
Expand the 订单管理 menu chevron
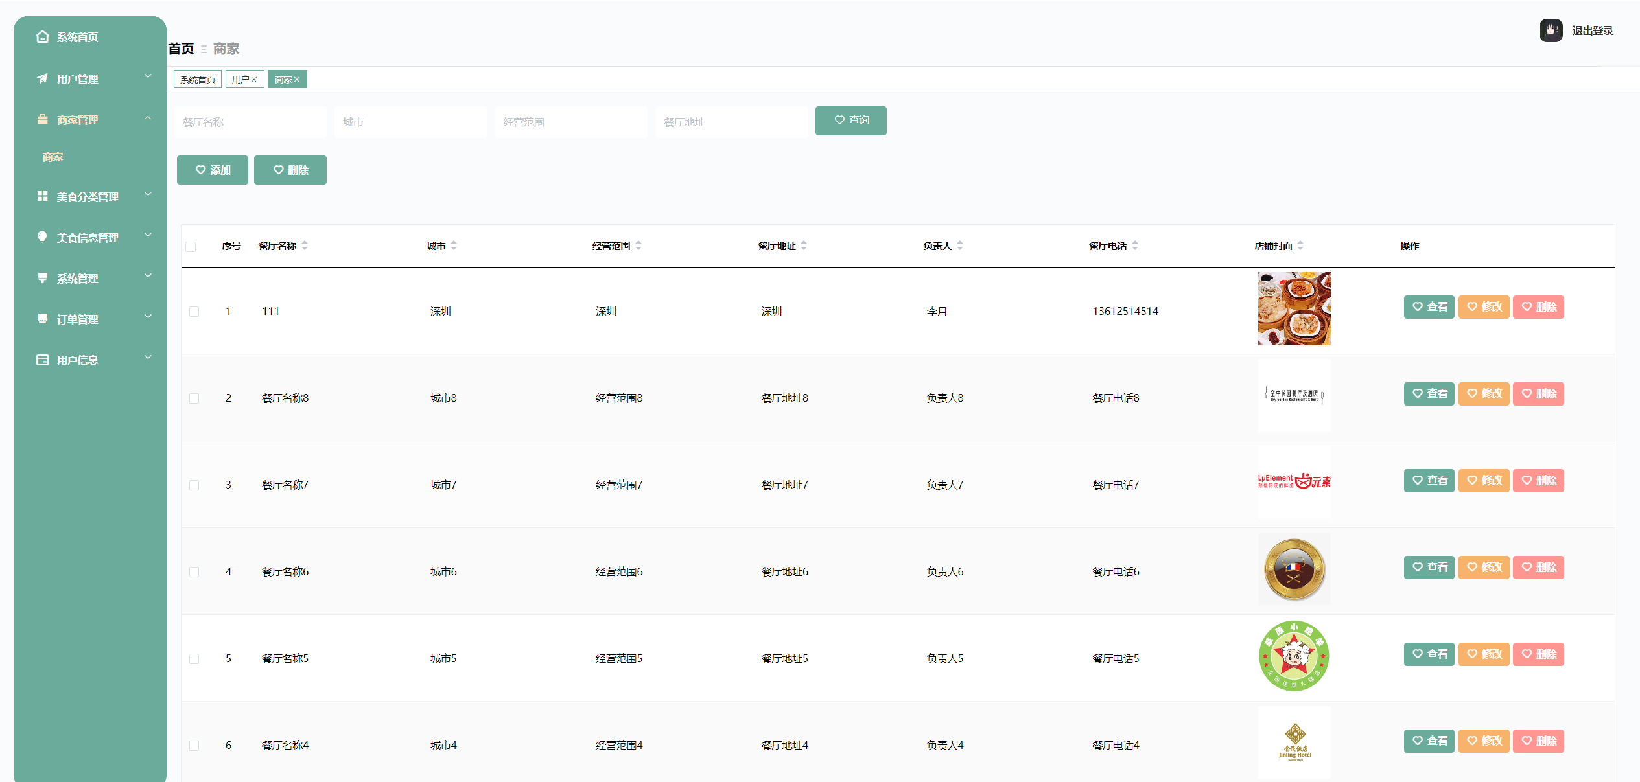click(148, 317)
